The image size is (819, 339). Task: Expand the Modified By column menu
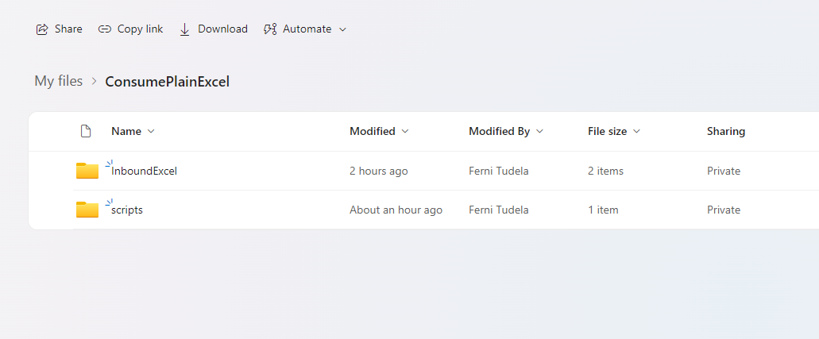[540, 132]
